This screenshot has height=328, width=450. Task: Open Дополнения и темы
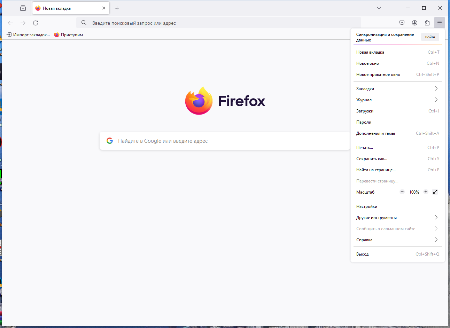click(398, 133)
